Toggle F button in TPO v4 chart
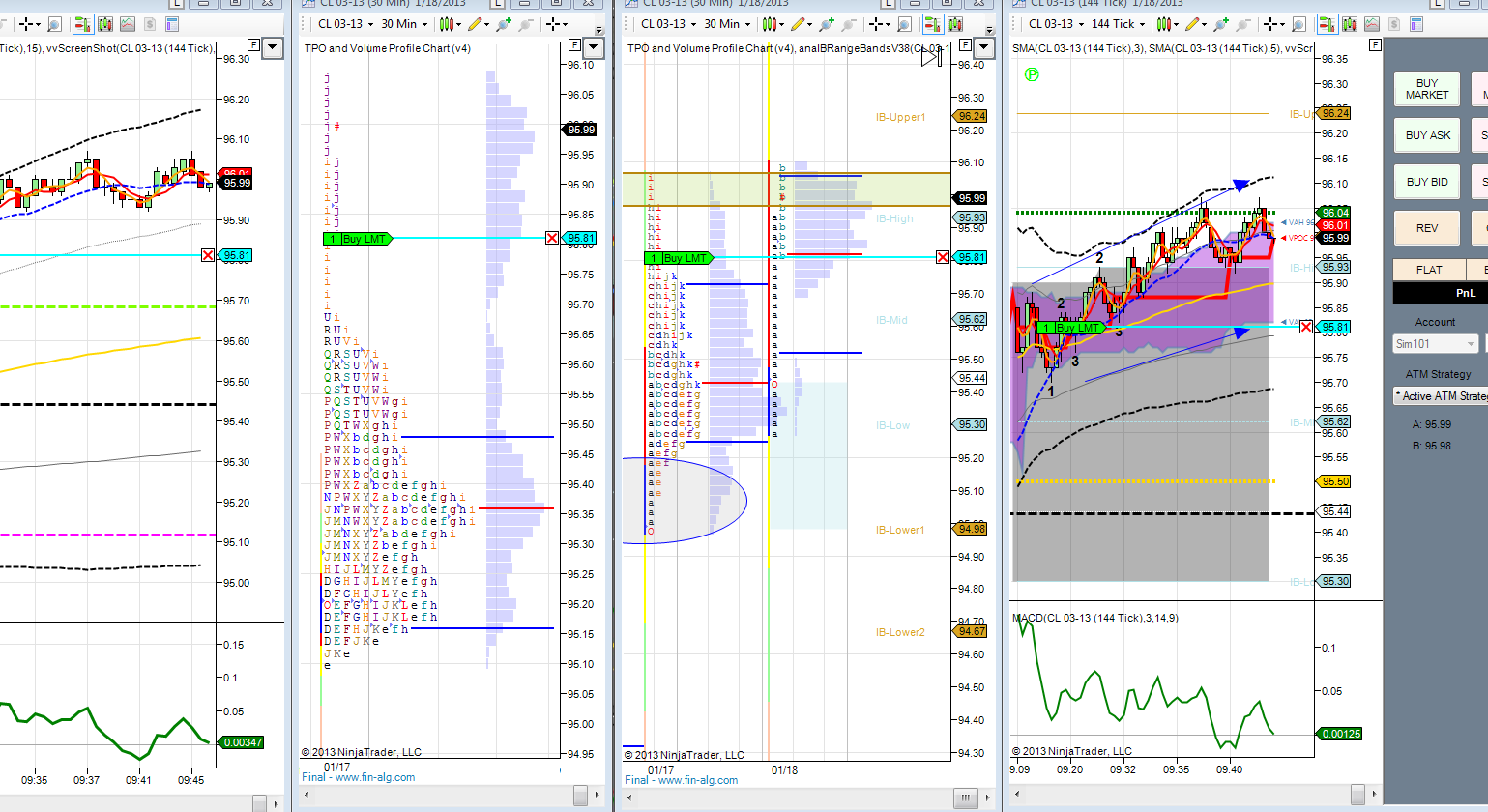Viewport: 1488px width, 812px height. [573, 44]
